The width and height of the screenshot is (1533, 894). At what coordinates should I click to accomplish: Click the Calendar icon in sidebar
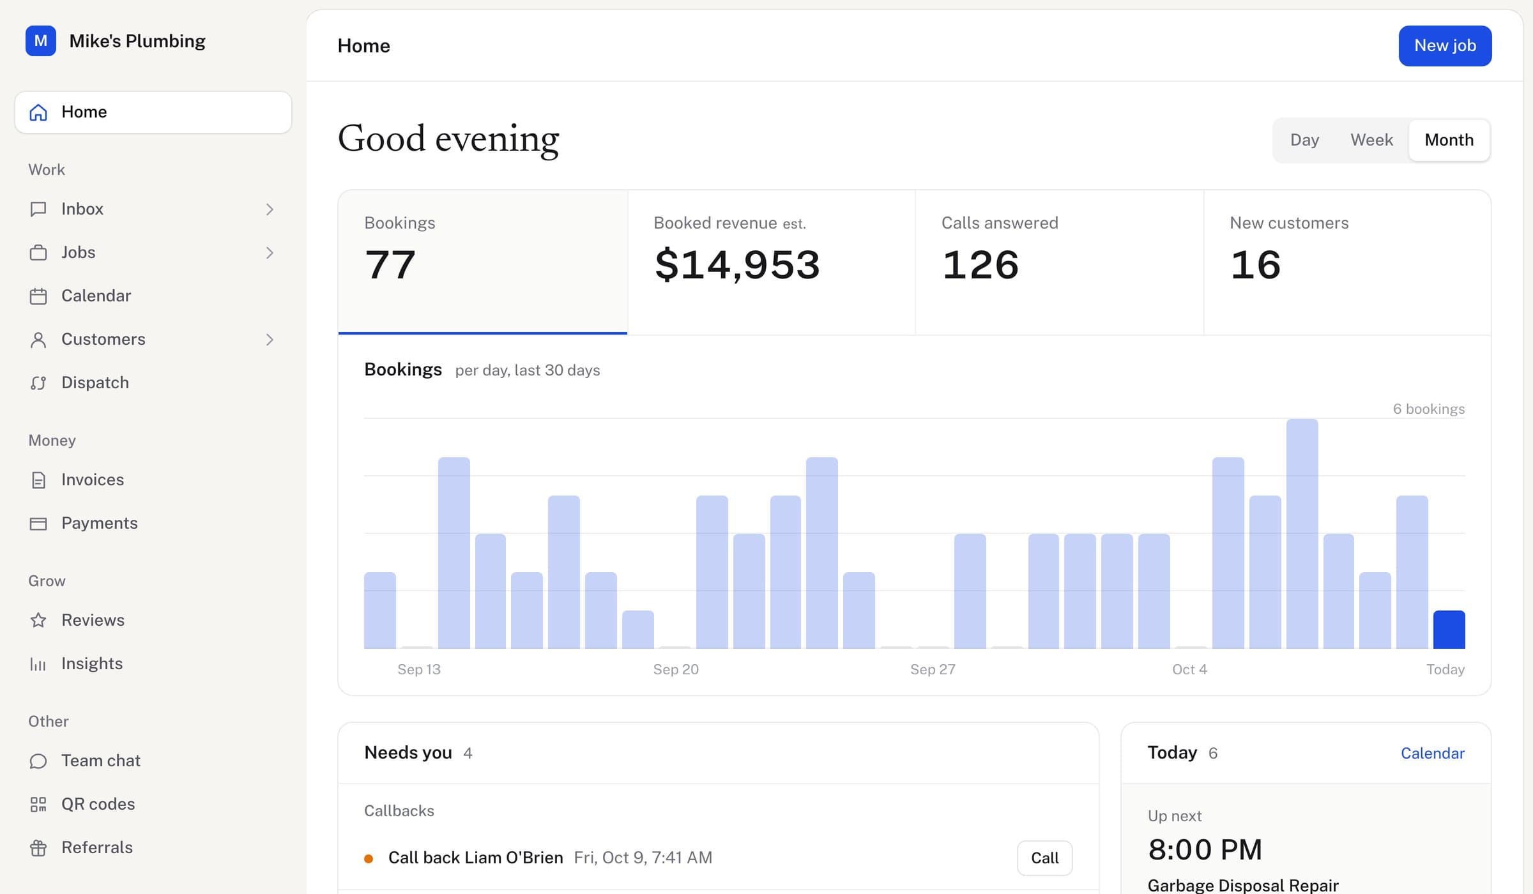[x=38, y=296]
